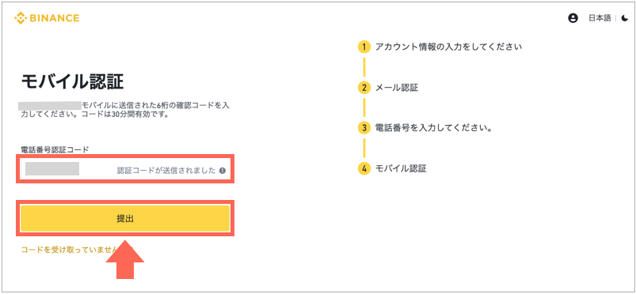
Task: Click the BINANCE wordmark text
Action: [x=55, y=18]
